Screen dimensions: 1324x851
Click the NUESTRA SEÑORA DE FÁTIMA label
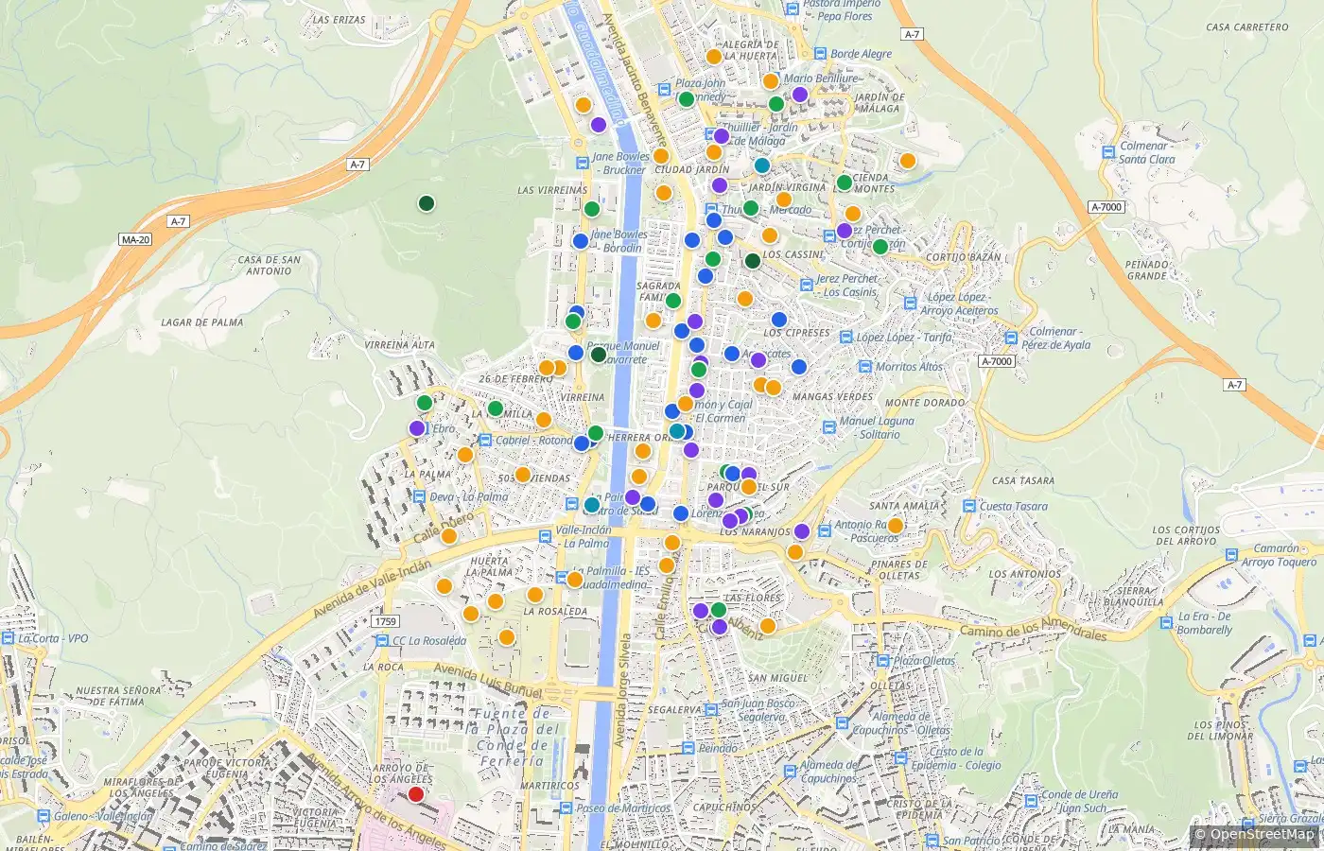point(118,697)
